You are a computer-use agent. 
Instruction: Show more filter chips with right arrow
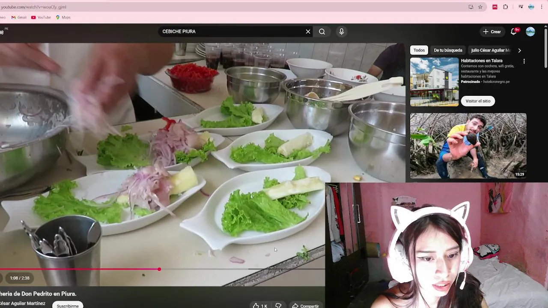point(519,50)
